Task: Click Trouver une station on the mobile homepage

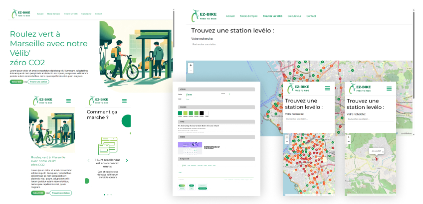Action: tap(61, 193)
